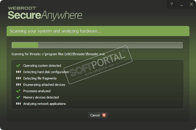Viewport: 196px width, 130px height.
Task: Cancel the system scan
Action: pos(98,115)
